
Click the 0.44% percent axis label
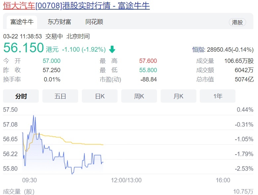pos(245,110)
